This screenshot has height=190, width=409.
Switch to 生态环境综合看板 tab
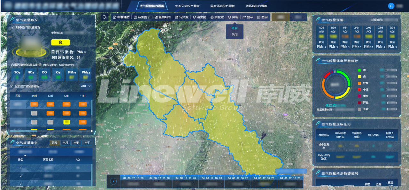coord(187,6)
